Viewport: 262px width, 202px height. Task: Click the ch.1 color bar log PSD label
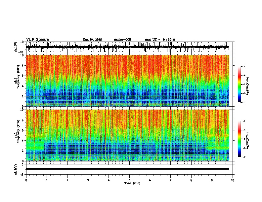[248, 86]
